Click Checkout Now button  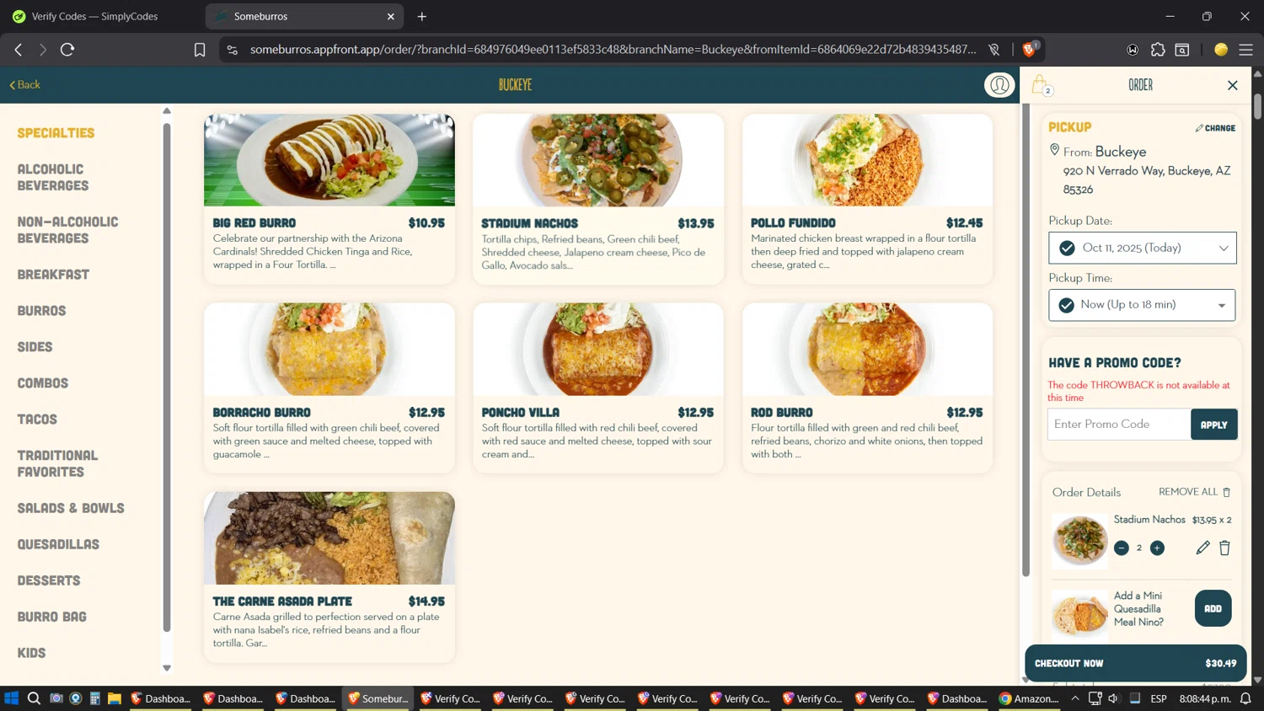coord(1135,664)
